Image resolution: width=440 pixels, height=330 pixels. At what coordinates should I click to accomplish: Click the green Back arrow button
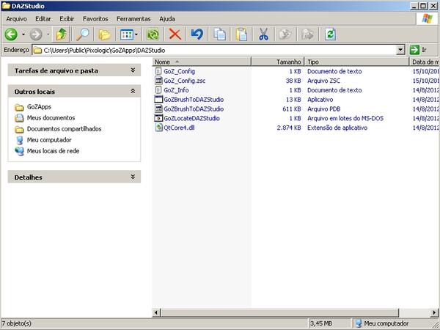(x=11, y=34)
